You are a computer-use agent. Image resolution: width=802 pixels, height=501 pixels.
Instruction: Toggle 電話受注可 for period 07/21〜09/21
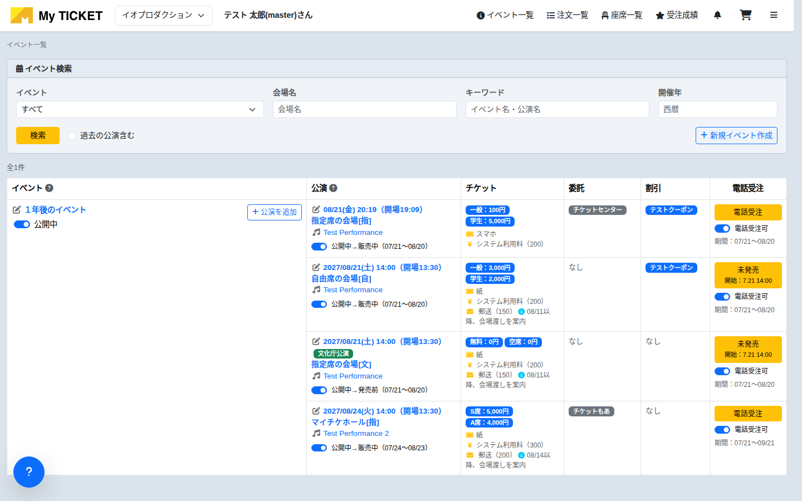722,429
